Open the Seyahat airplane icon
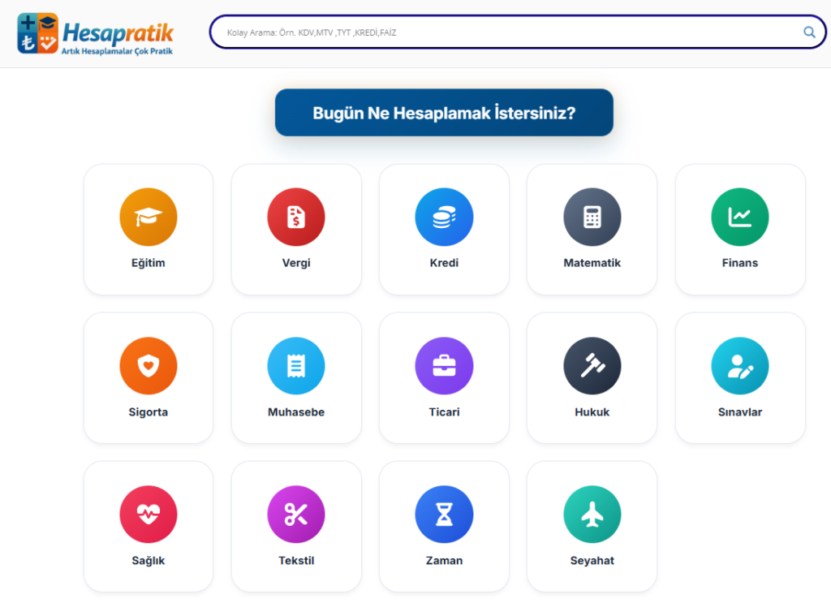 click(x=592, y=515)
